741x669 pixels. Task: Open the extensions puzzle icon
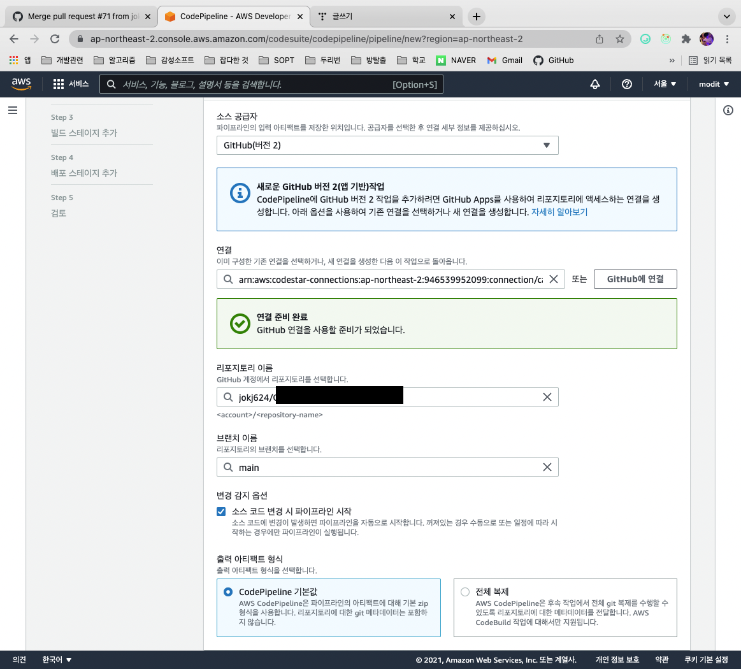click(x=686, y=39)
